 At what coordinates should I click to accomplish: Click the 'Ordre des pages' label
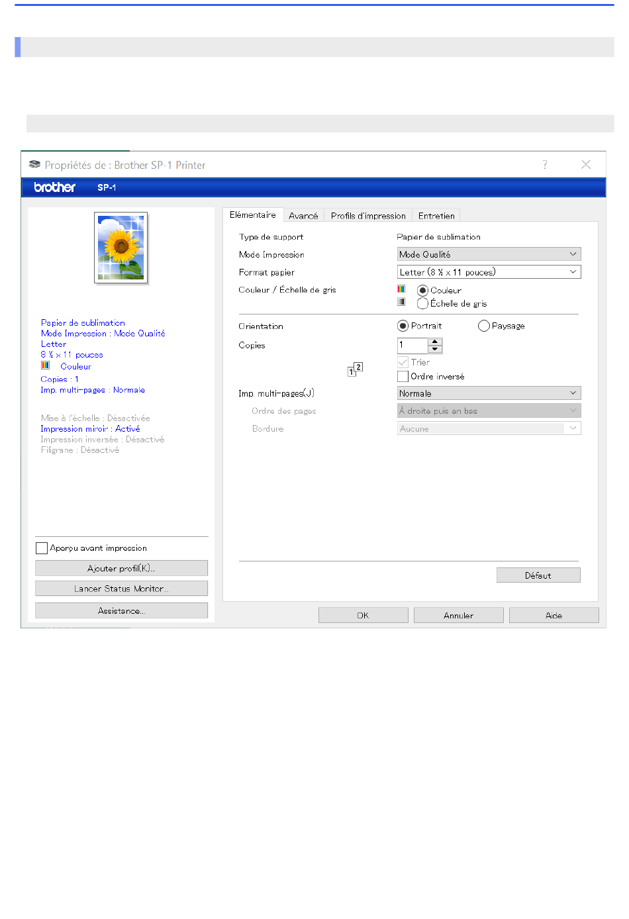point(283,411)
